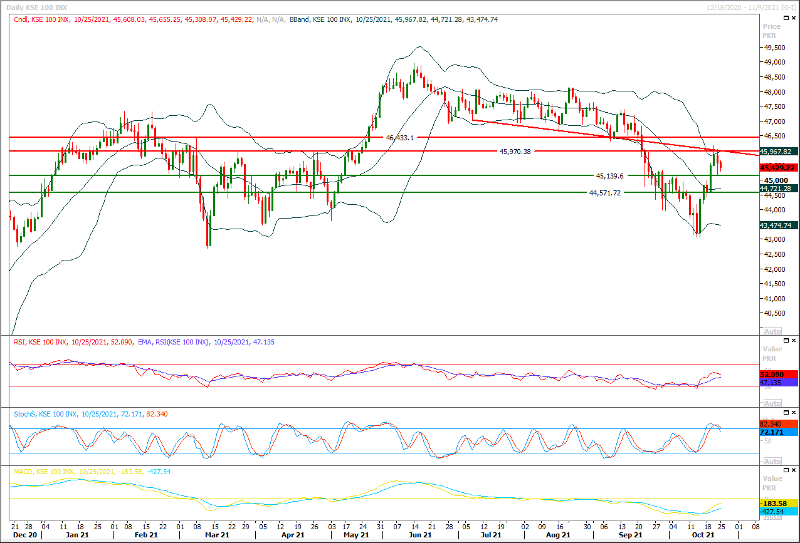Click Auto scale button in StochS pane
This screenshot has width=800, height=543.
coord(772,461)
